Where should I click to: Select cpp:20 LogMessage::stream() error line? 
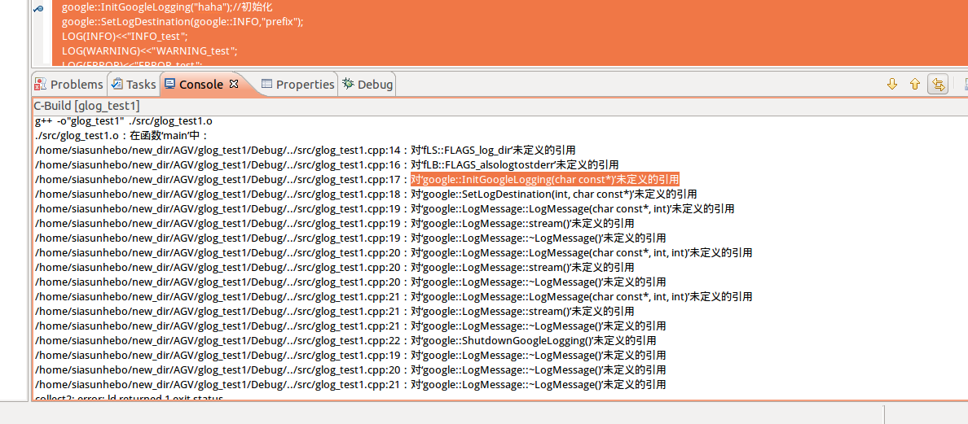pos(335,268)
